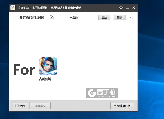This screenshot has height=119, width=164.
Task: Click the pencil icon to rename the emulator
Action: [52, 17]
